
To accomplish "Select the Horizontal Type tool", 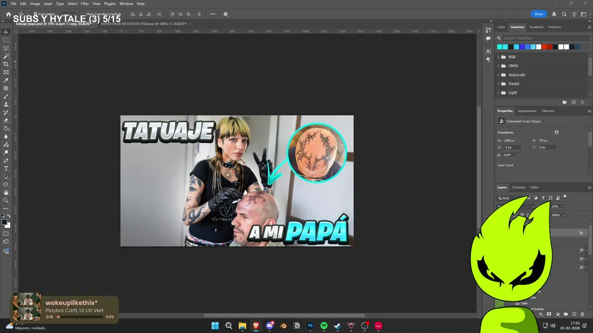I will pyautogui.click(x=6, y=168).
